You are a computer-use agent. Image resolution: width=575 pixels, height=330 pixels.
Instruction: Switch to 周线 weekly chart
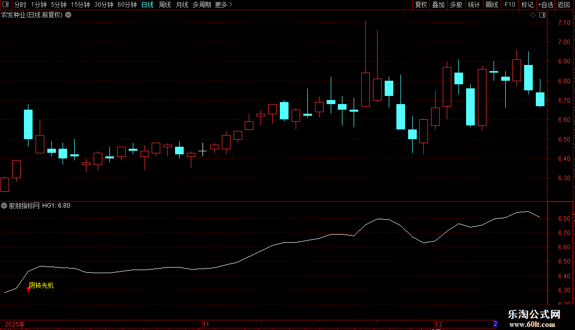(x=165, y=5)
